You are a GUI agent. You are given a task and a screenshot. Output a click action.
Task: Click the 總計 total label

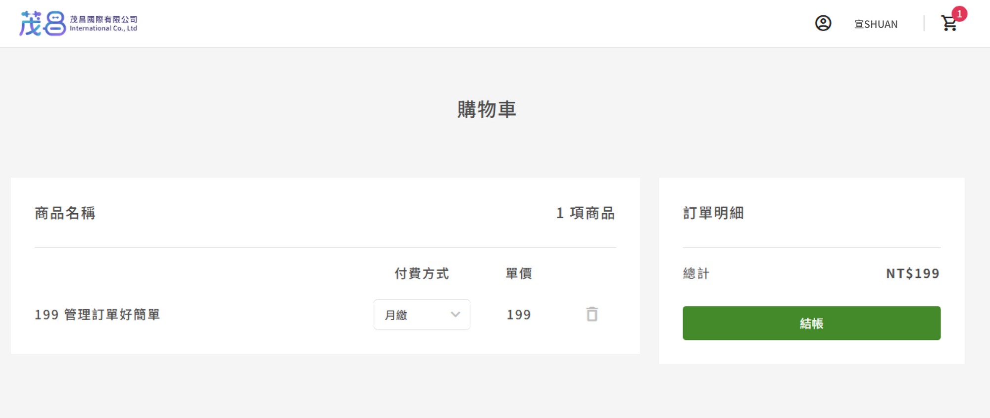(696, 274)
